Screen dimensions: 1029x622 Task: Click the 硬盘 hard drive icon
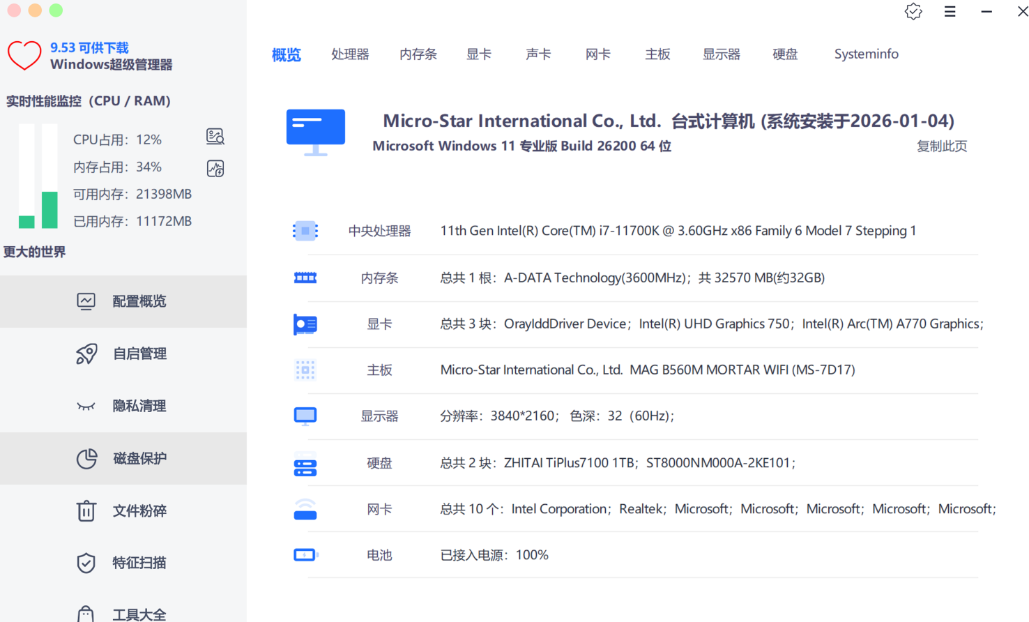[305, 462]
